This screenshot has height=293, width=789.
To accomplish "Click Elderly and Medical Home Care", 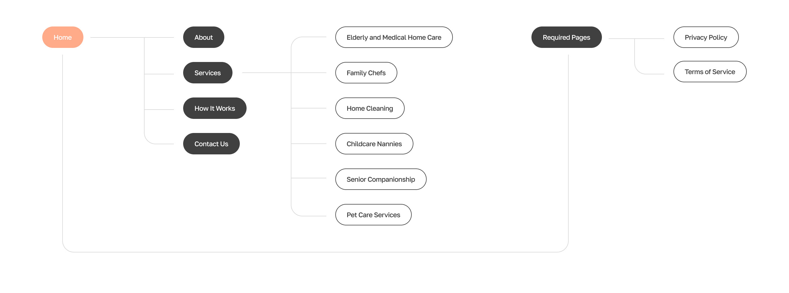I will [x=394, y=37].
